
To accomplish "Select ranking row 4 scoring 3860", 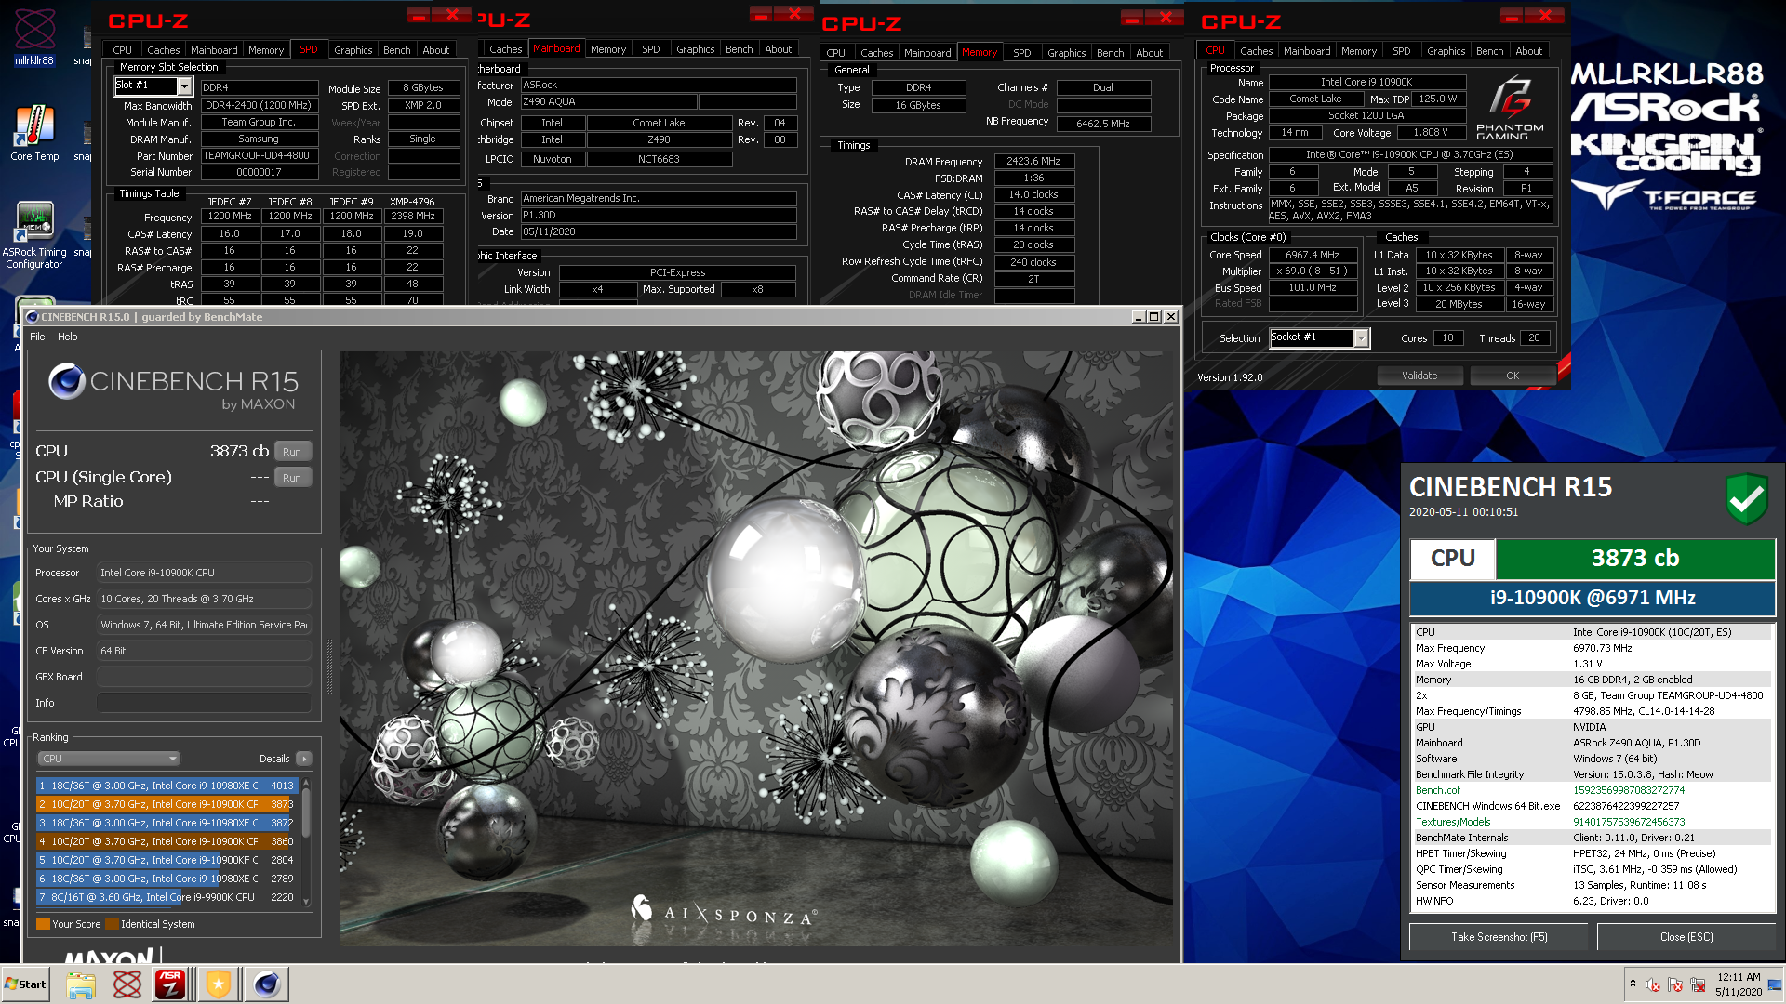I will point(167,841).
